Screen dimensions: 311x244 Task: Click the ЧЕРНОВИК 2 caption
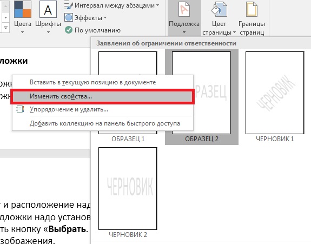tap(128, 235)
